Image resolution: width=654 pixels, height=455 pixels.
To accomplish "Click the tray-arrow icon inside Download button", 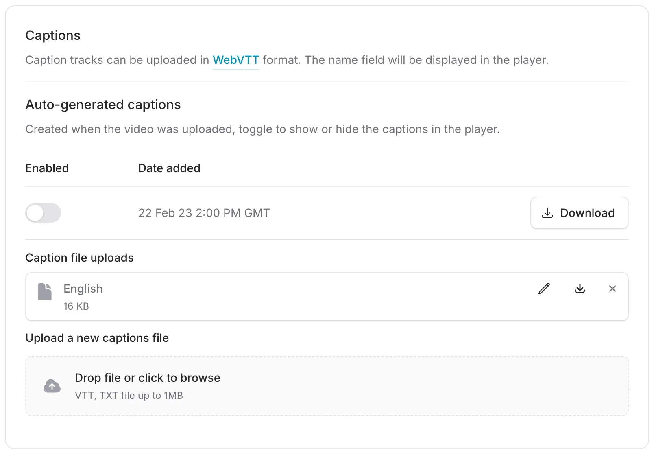I will coord(547,213).
